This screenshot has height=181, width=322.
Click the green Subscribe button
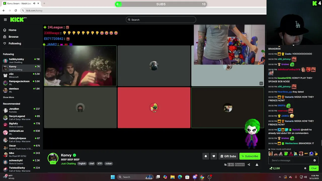[x=250, y=156]
